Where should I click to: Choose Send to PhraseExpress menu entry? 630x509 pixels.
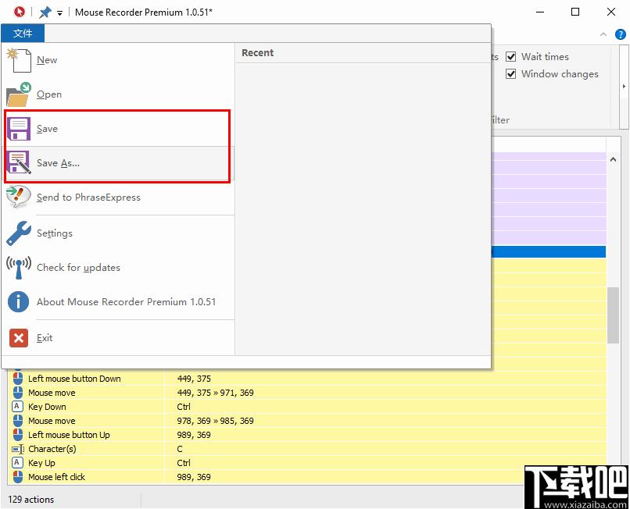coord(118,197)
